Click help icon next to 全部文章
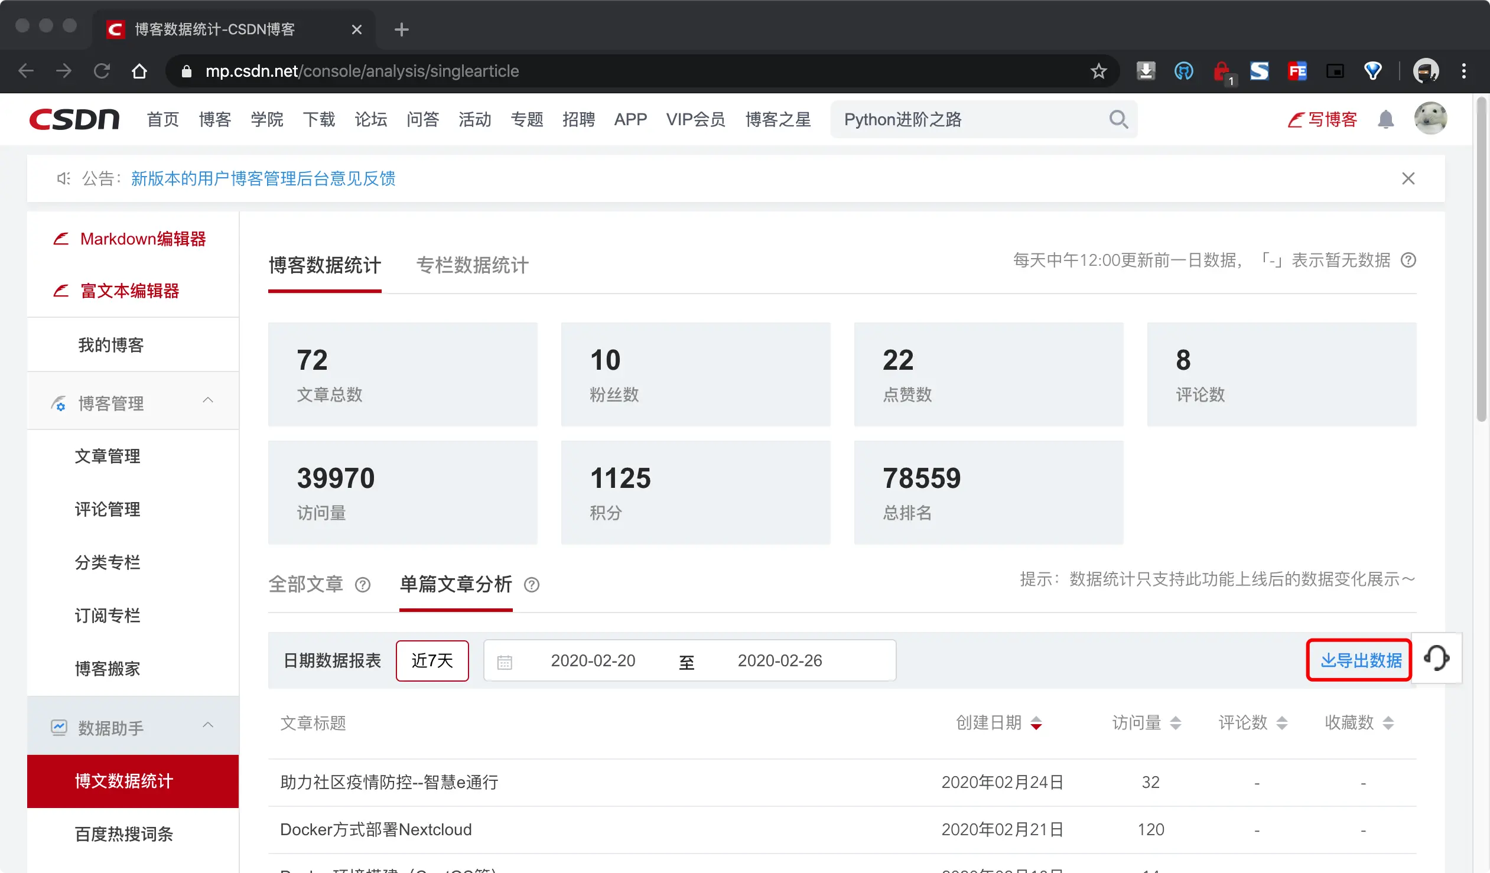This screenshot has height=873, width=1490. pyautogui.click(x=362, y=585)
